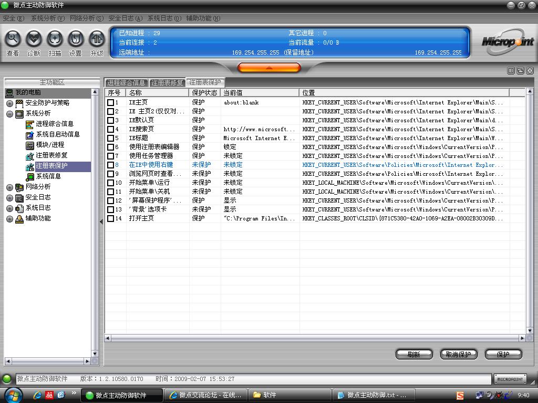Screen dimensions: 538x403
Task: Click the registry table vertical scrollbar down arrow
Action: pos(530,331)
